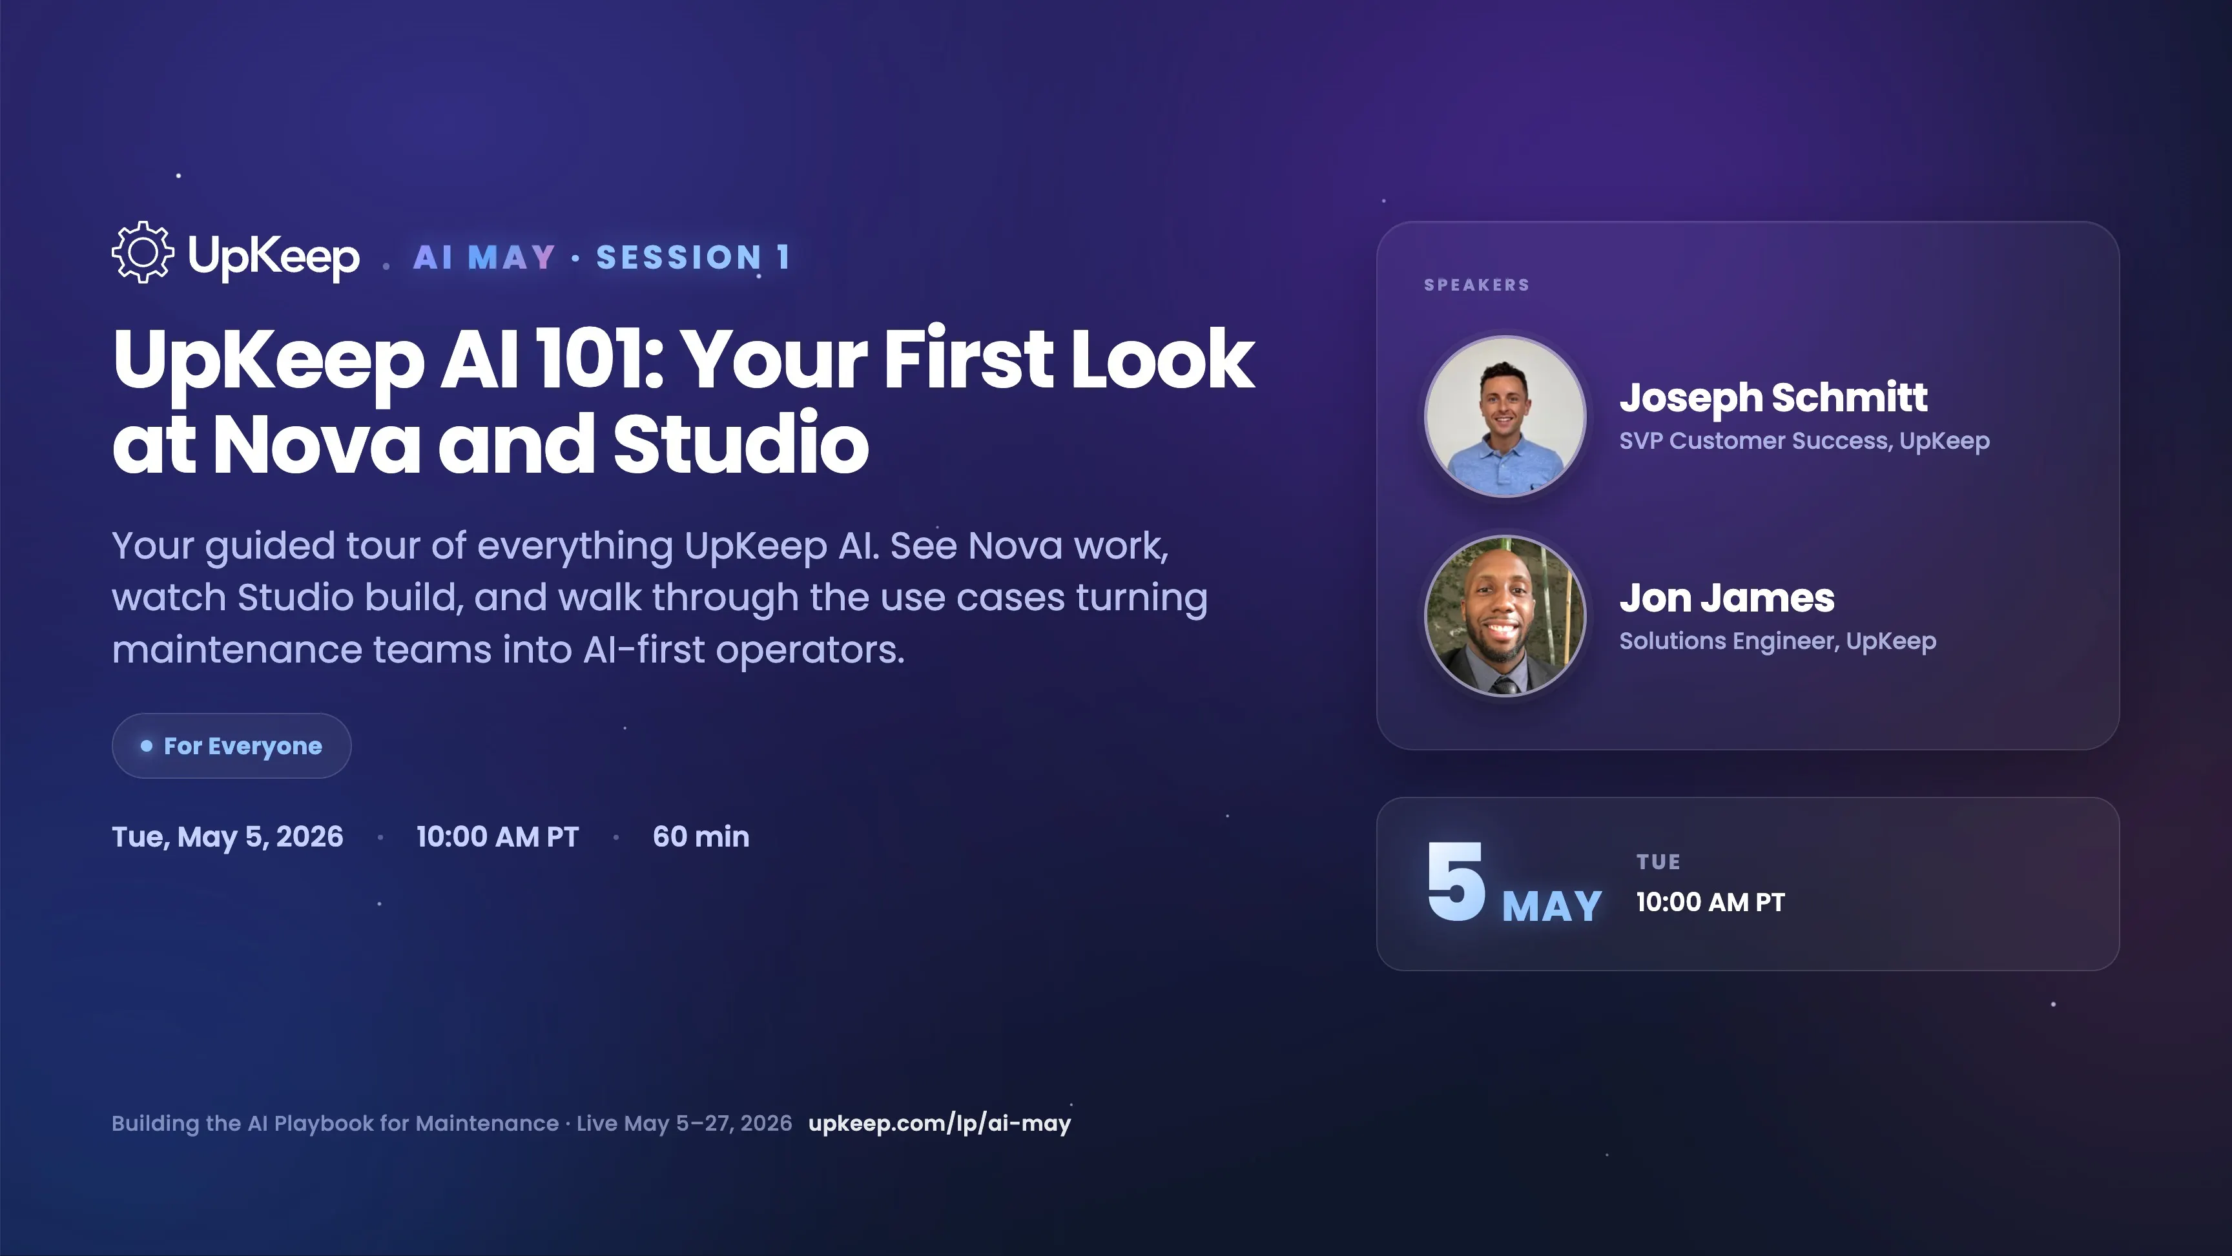Click "SVP Customer Success, UpKeep" title
This screenshot has width=2232, height=1256.
coord(1805,441)
